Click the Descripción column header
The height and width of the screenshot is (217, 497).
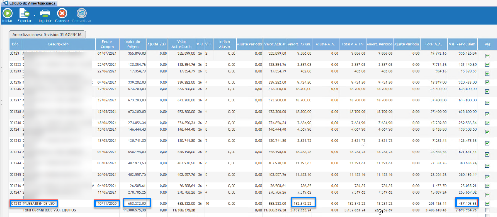(x=58, y=44)
